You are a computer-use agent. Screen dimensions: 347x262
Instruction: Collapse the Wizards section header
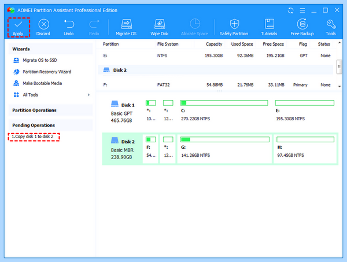coord(50,49)
